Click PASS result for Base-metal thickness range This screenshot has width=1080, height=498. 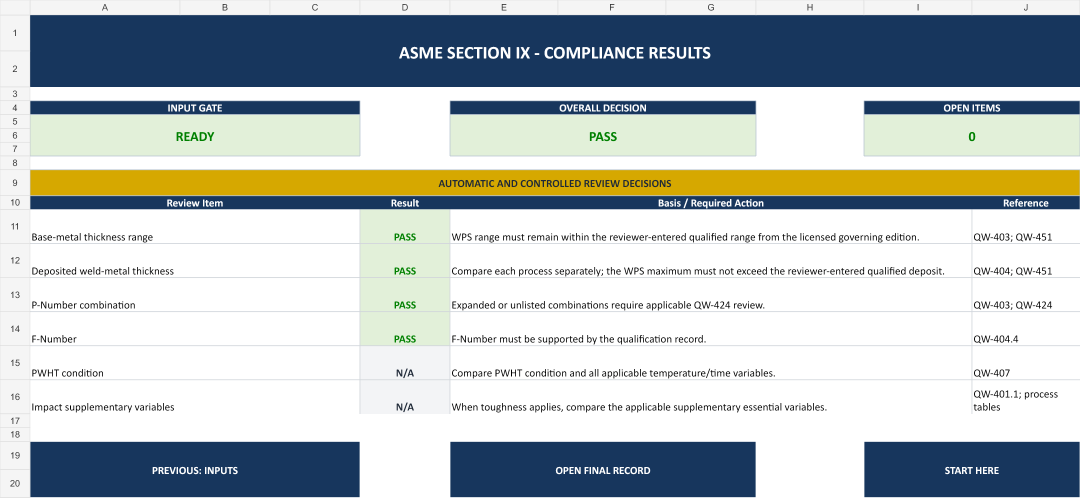pos(405,227)
